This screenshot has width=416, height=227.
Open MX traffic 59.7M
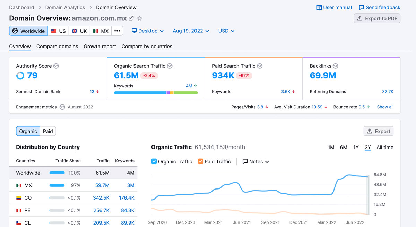coord(102,185)
